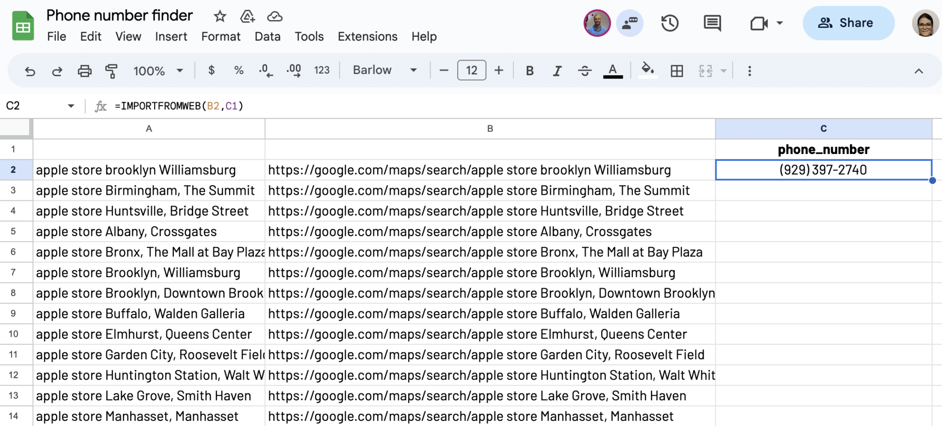Click the borders icon

pyautogui.click(x=677, y=71)
